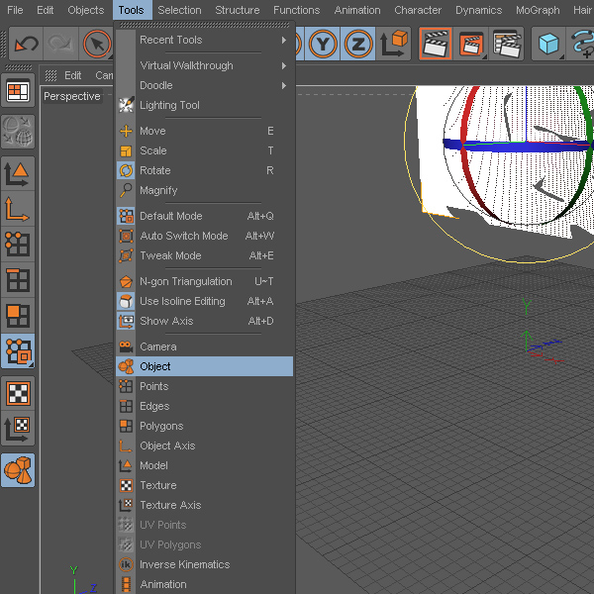Open the File menu

(x=15, y=10)
